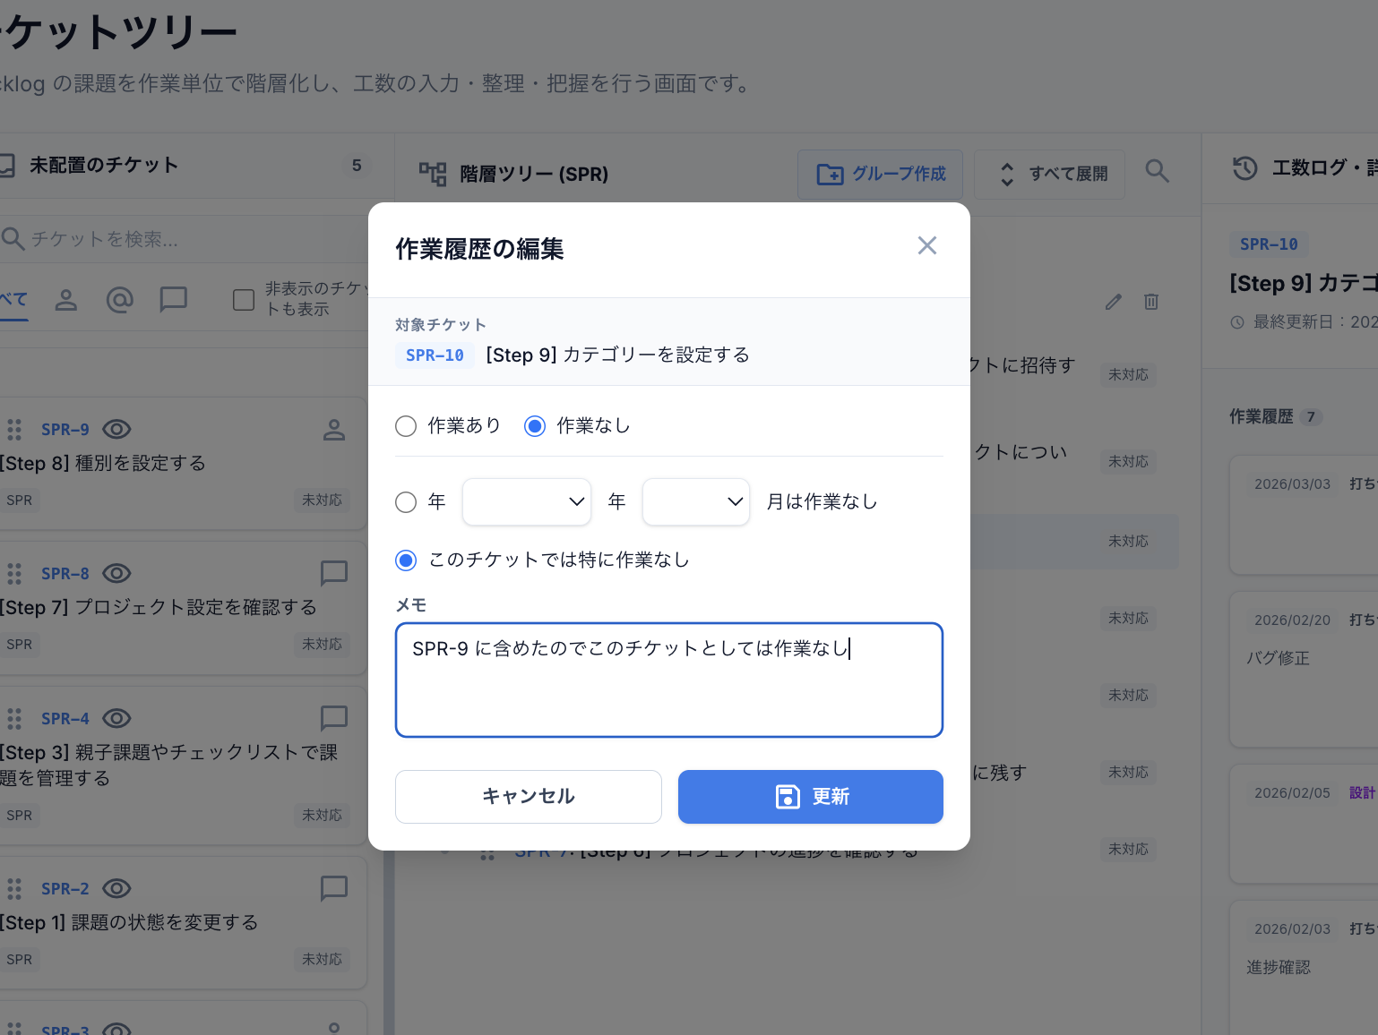Image resolution: width=1378 pixels, height=1035 pixels.
Task: Click inside the メモ text area
Action: 668,680
